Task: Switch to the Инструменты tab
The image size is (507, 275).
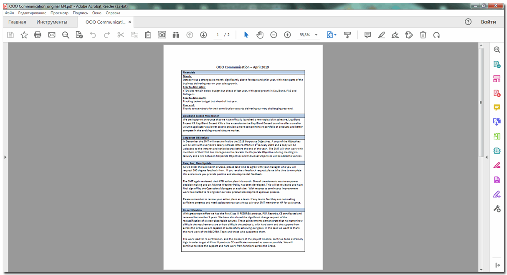Action: pos(52,22)
